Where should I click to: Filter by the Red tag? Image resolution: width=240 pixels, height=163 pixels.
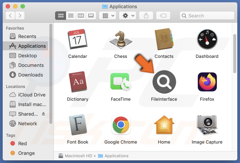pos(26,144)
